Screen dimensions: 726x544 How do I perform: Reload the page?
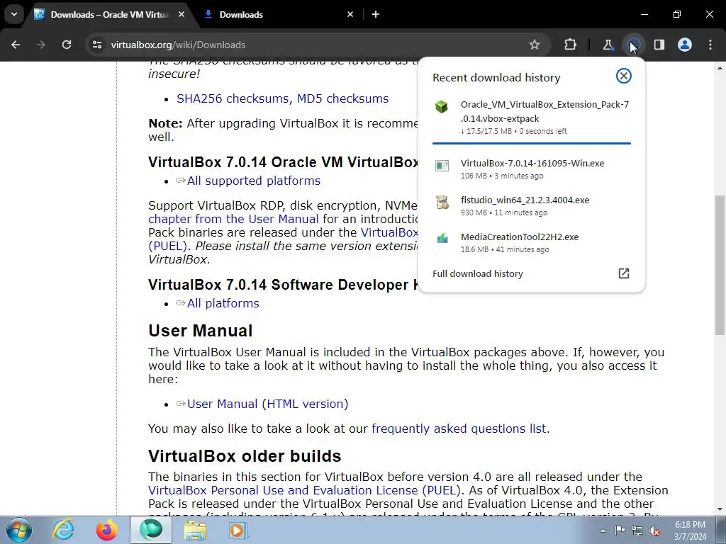coord(67,45)
